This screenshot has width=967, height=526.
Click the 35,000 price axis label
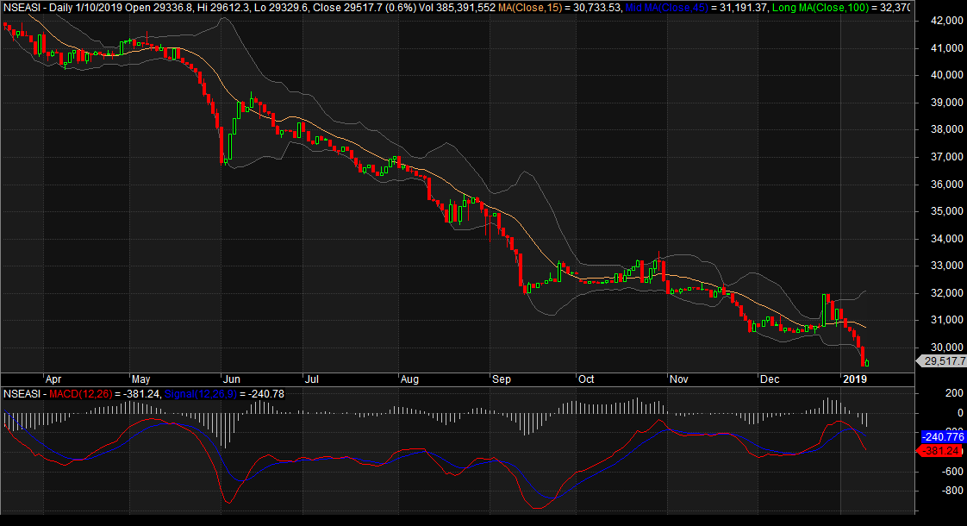coord(946,211)
